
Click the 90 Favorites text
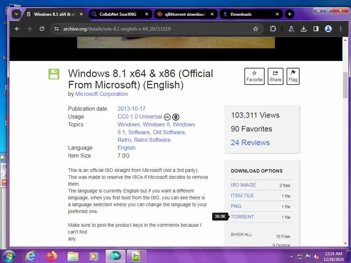[251, 129]
